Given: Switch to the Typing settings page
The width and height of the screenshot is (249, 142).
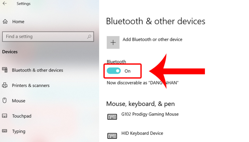Looking at the screenshot, I should (18, 131).
